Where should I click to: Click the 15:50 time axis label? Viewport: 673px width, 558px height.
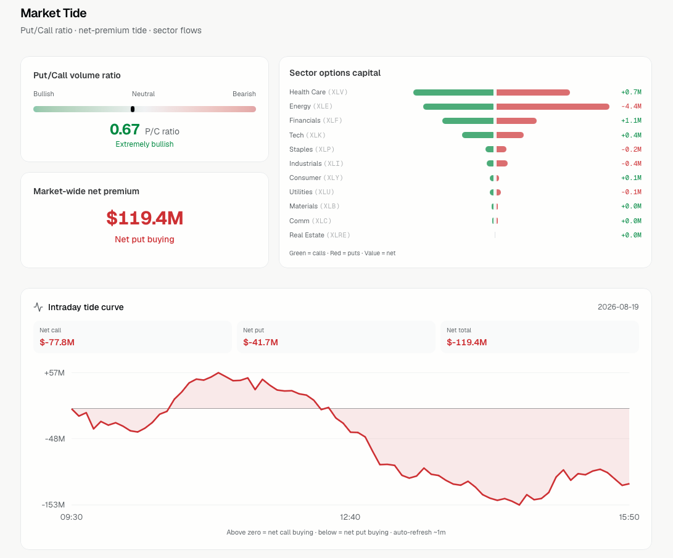[x=629, y=517]
